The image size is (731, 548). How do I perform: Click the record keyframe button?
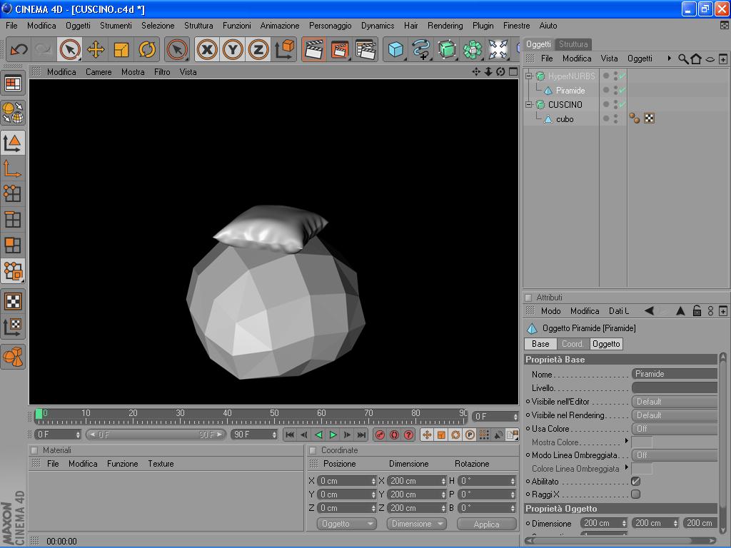pyautogui.click(x=380, y=435)
